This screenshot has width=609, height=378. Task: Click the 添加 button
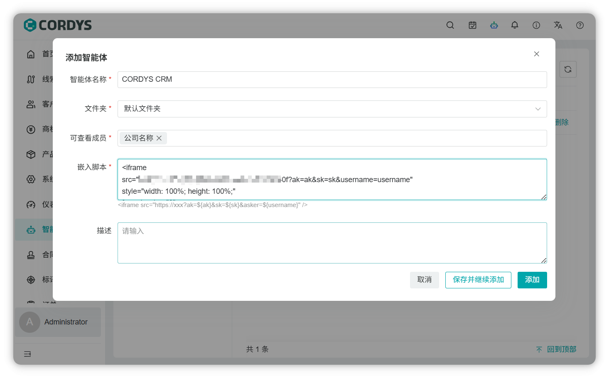532,280
